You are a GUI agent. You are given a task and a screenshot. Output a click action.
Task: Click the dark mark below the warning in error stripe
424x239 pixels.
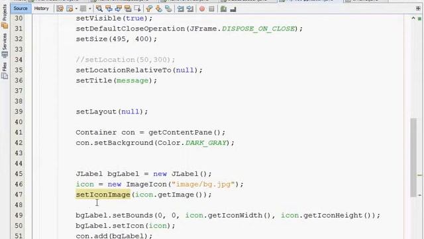click(x=419, y=195)
